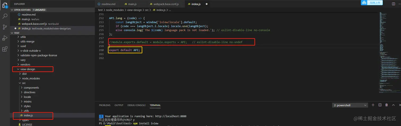Collapse the OPEN EDITORS section
This screenshot has height=126, width=401.
pos(12,10)
